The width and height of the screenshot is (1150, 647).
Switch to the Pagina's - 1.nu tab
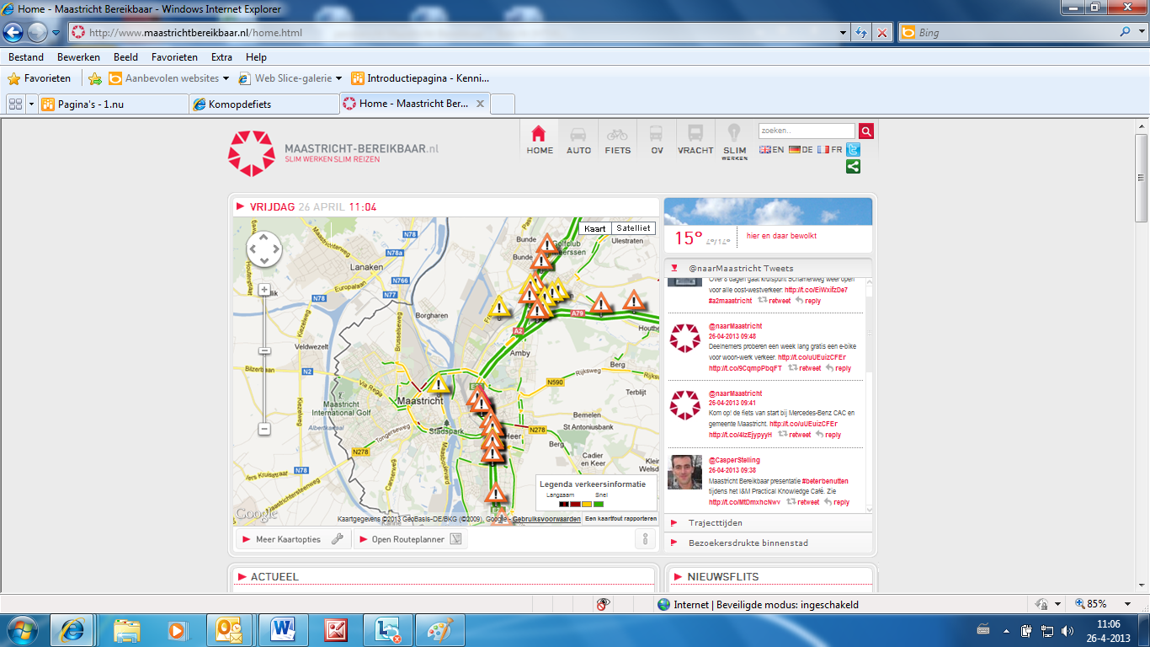click(114, 104)
